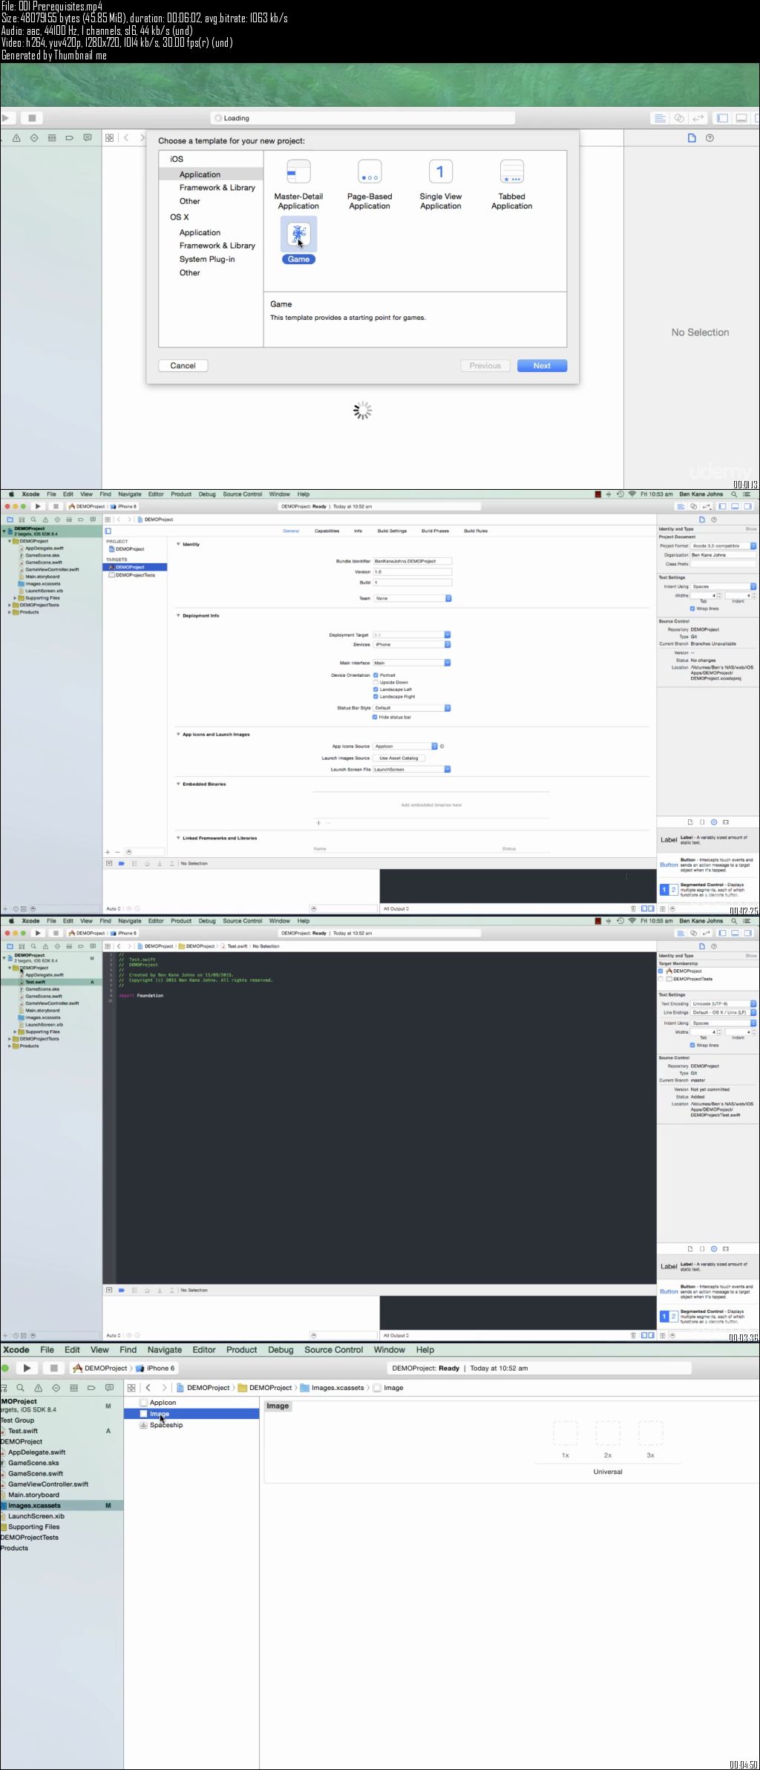Viewport: 760px width, 1770px height.
Task: Switch to Version editor in template chooser frame
Action: click(698, 118)
